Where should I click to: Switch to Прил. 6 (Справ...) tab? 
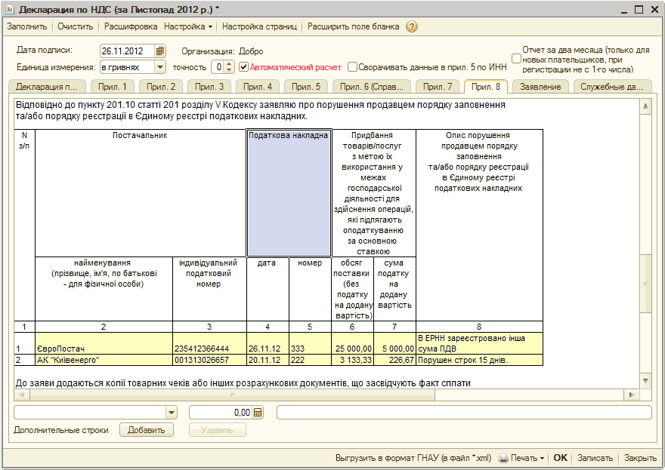click(372, 87)
